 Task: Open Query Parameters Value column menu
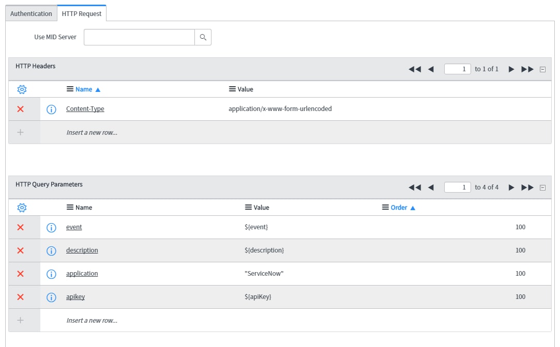248,207
